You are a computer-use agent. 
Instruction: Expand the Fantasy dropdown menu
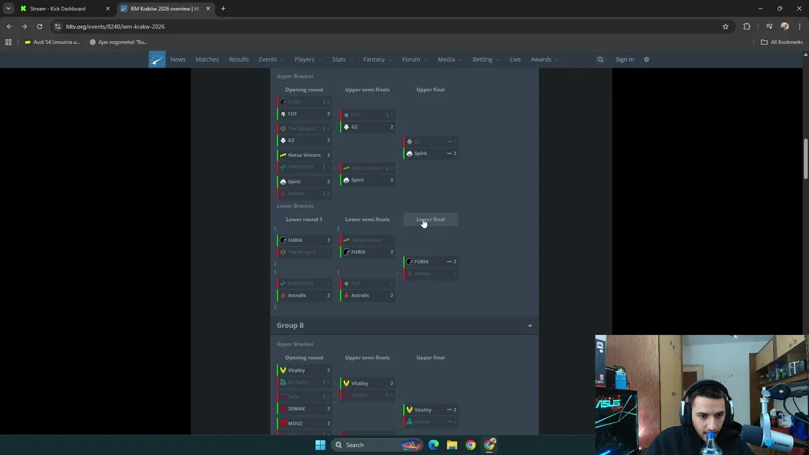pos(377,59)
